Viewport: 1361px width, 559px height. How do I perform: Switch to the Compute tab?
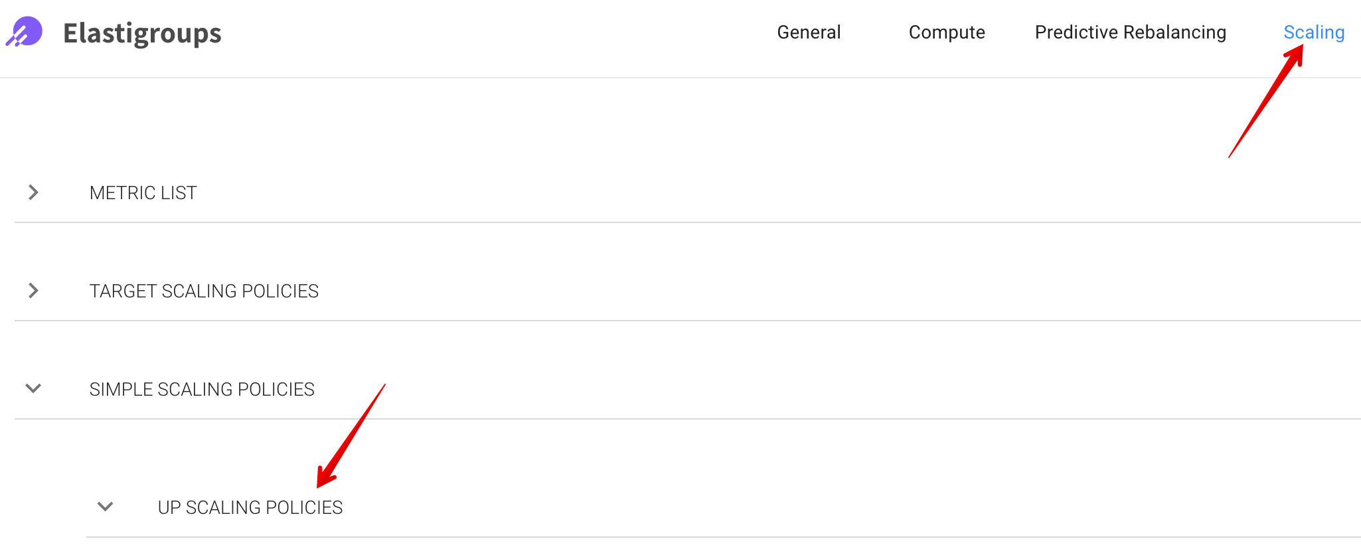point(947,32)
